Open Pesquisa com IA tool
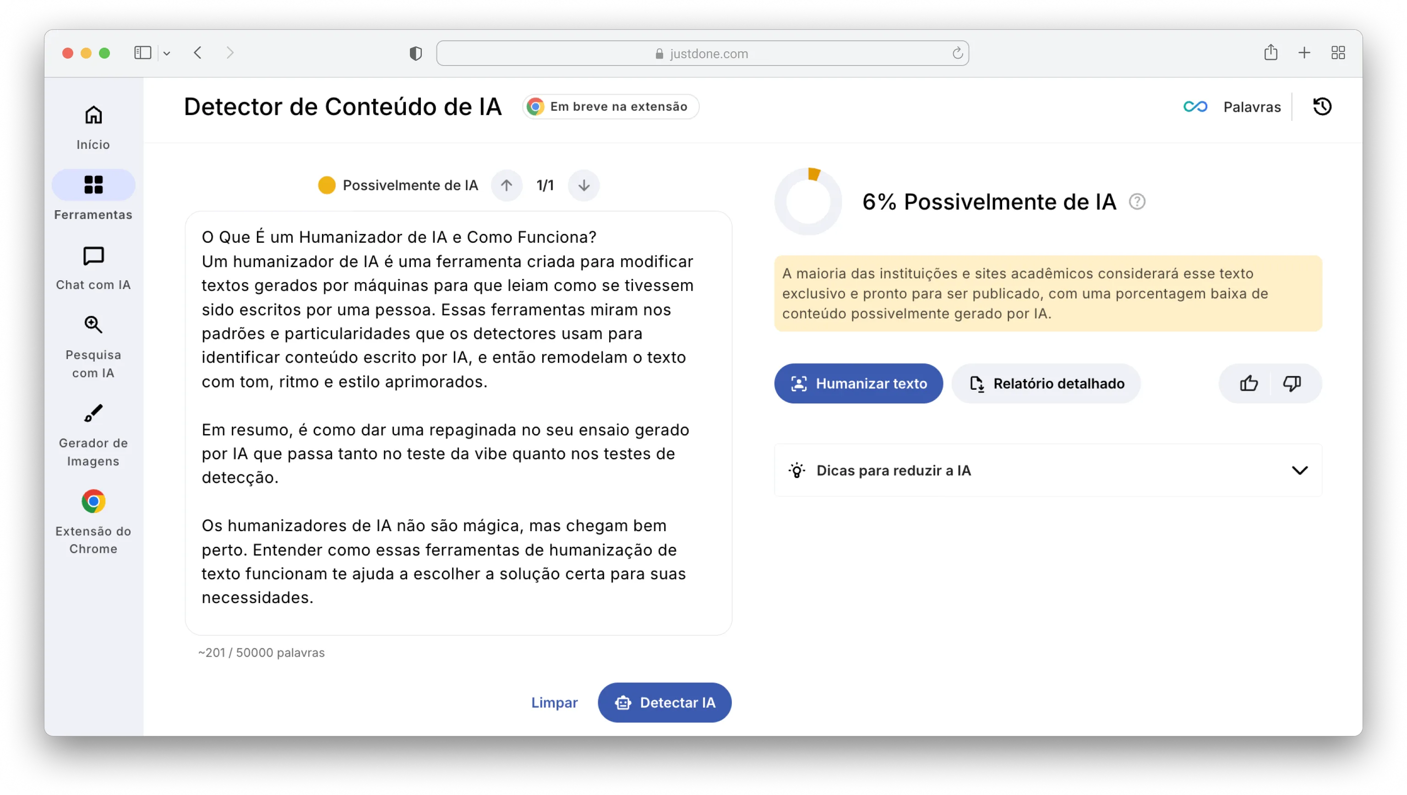This screenshot has height=795, width=1407. [93, 346]
